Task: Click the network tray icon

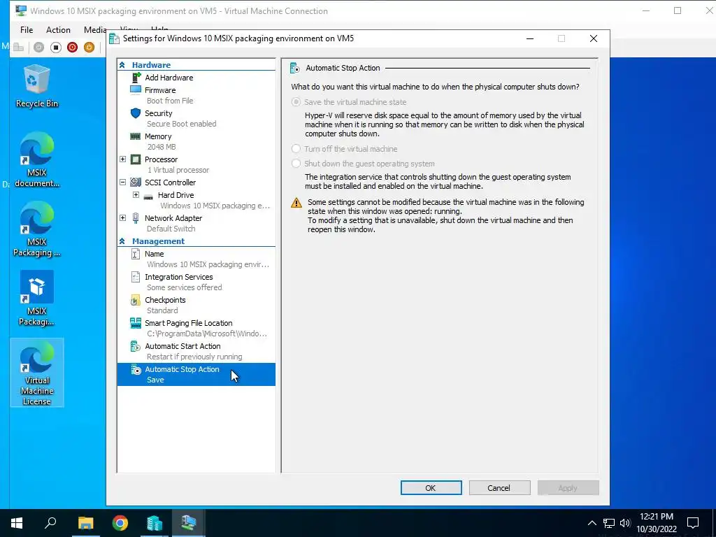Action: 609,523
